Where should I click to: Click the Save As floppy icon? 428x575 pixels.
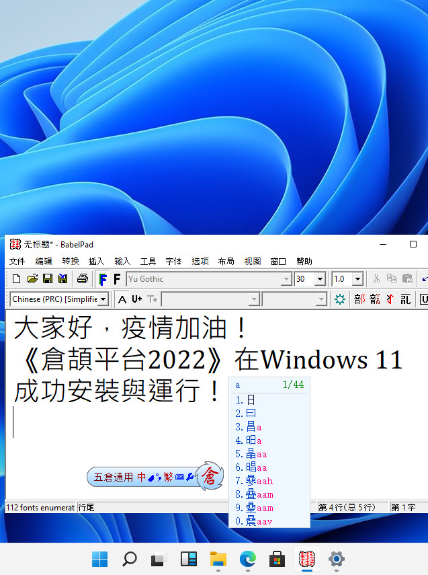63,278
